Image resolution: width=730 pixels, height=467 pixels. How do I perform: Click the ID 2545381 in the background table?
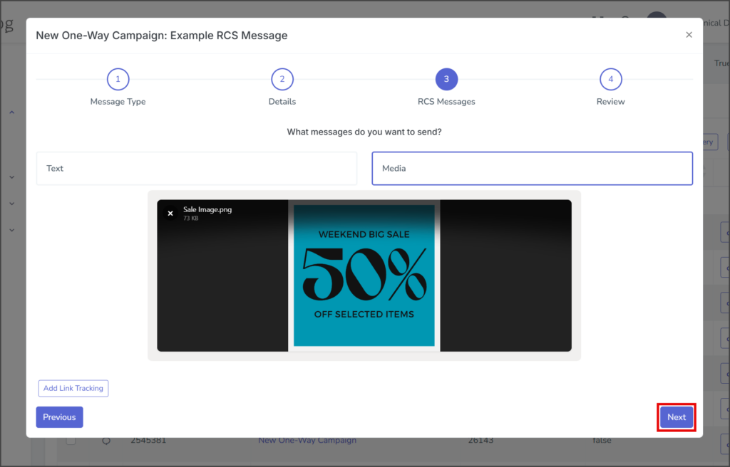click(148, 440)
